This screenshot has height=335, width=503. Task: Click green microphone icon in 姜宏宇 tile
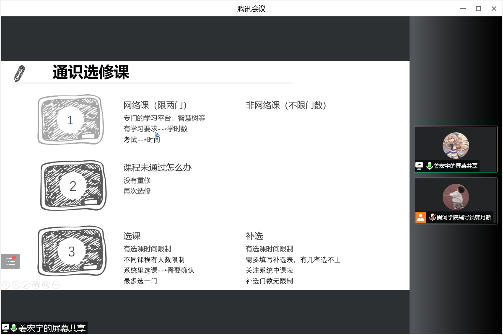tap(429, 166)
